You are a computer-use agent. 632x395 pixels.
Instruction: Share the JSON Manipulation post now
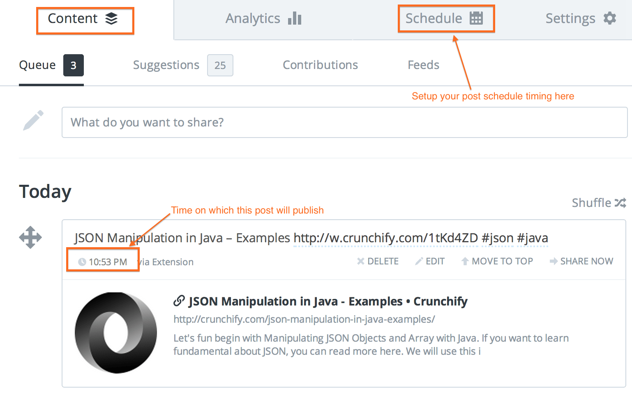(581, 261)
